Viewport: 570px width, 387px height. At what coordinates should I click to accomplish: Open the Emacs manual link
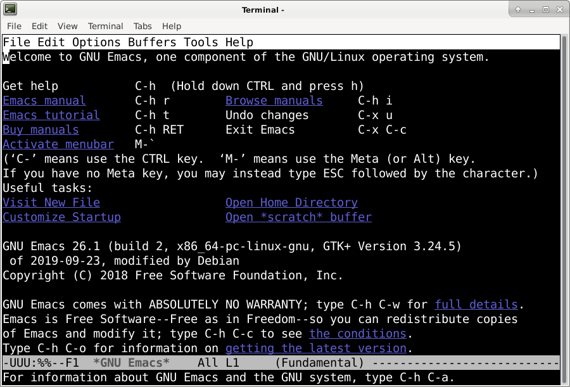[44, 100]
